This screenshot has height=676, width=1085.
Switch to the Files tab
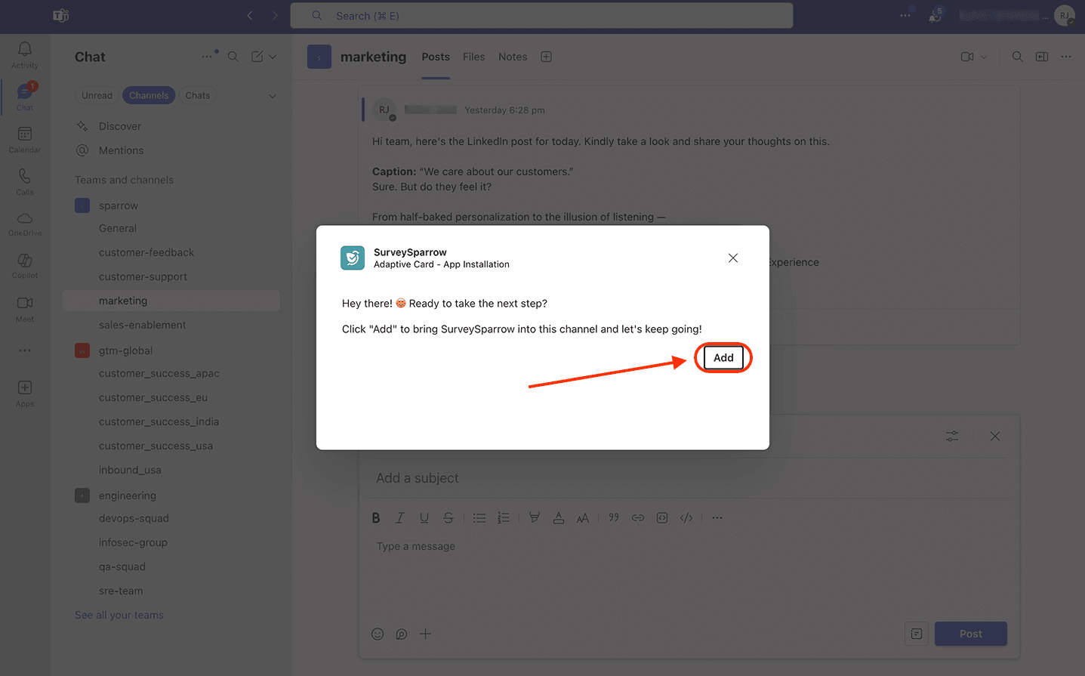pos(473,57)
